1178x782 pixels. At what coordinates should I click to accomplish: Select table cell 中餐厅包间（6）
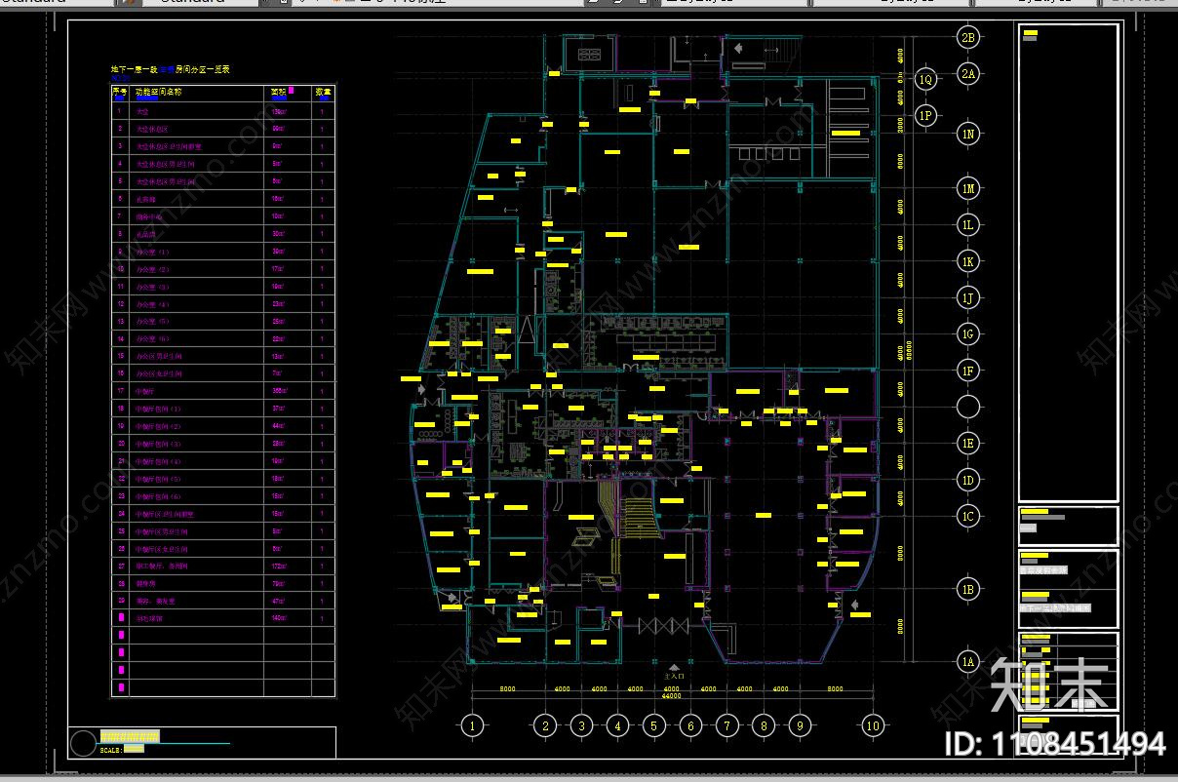click(159, 496)
